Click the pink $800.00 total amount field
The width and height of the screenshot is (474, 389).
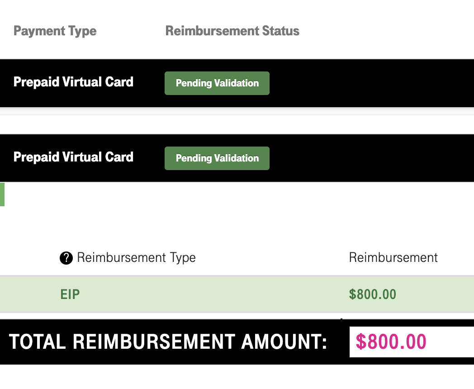click(x=412, y=342)
